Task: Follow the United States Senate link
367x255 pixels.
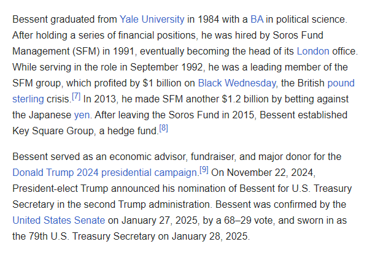Action: coord(59,221)
